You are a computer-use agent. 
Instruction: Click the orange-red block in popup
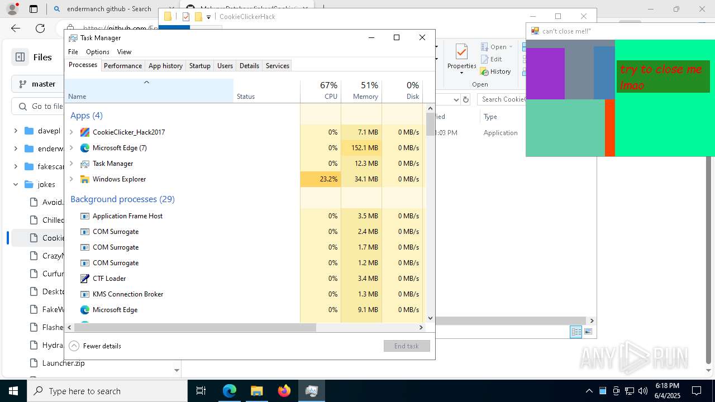[610, 128]
